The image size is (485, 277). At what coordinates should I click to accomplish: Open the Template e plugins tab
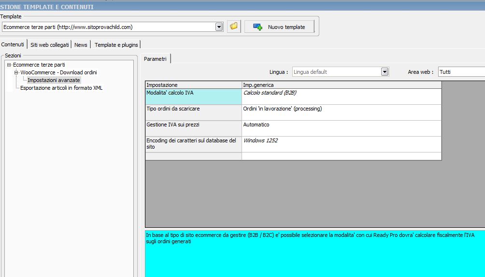(116, 45)
